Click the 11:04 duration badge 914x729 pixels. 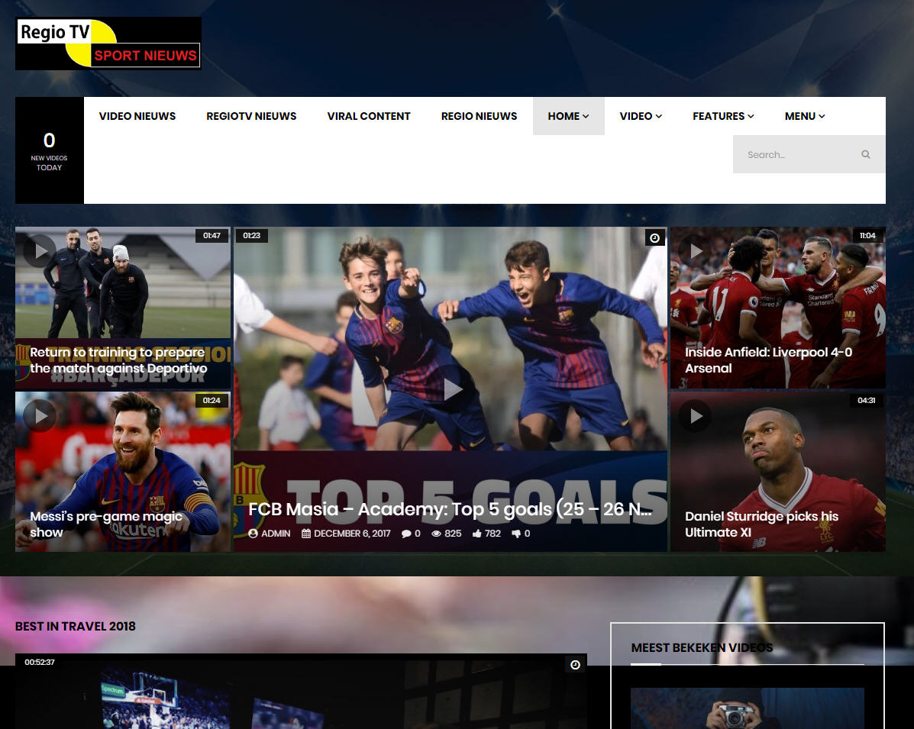point(867,235)
